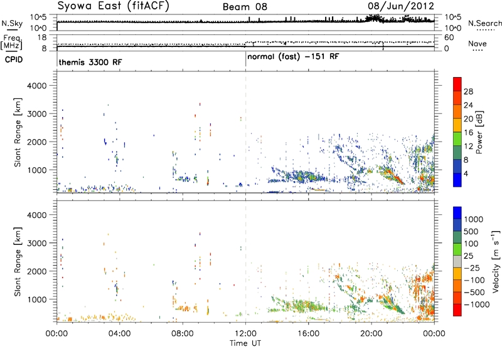Click the '500' tick on Velocity colorbar
This screenshot has height=347, width=502.
coord(471,232)
